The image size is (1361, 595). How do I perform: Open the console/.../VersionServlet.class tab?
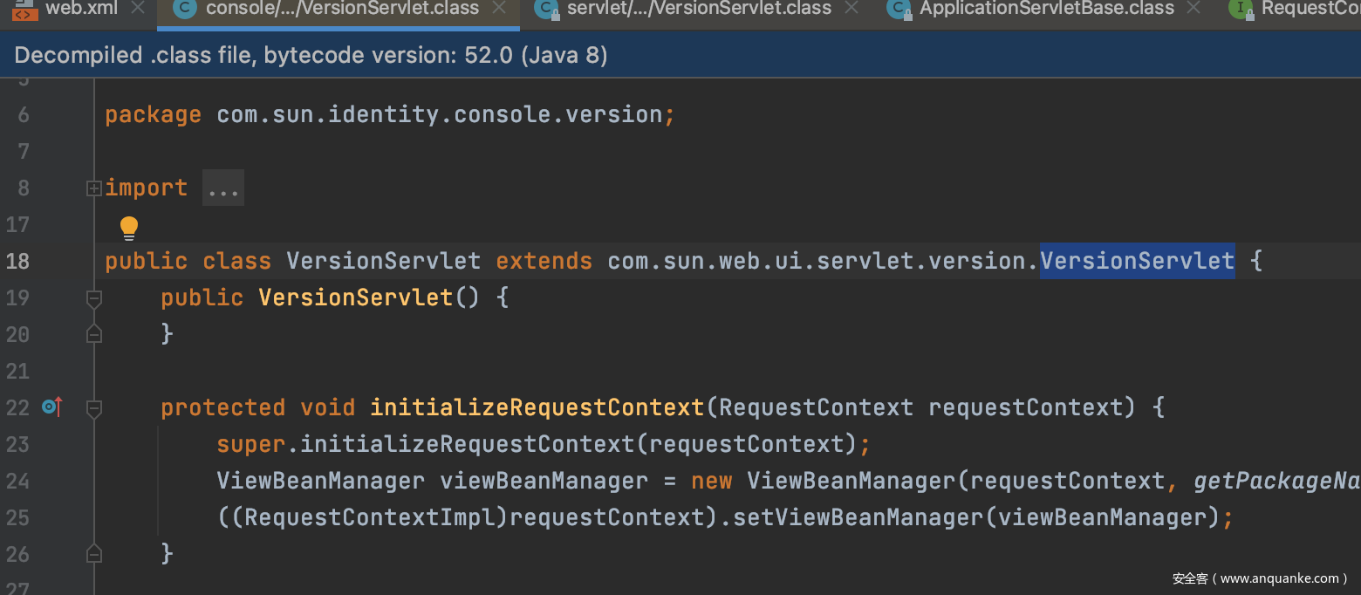point(342,9)
